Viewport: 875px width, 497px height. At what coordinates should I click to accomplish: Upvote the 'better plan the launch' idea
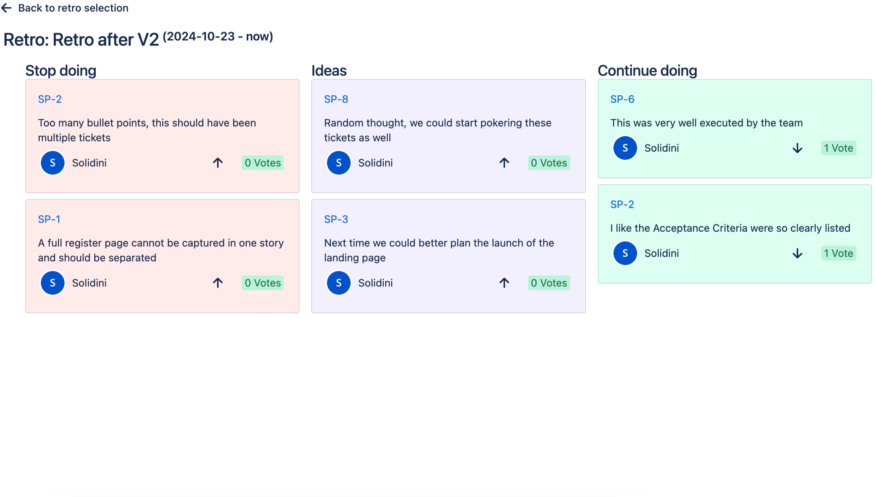pos(504,283)
